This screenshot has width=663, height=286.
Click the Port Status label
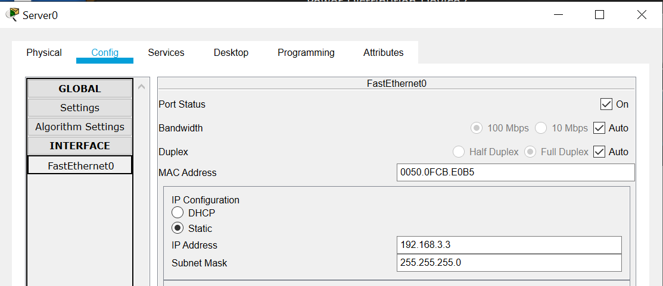[x=182, y=104]
